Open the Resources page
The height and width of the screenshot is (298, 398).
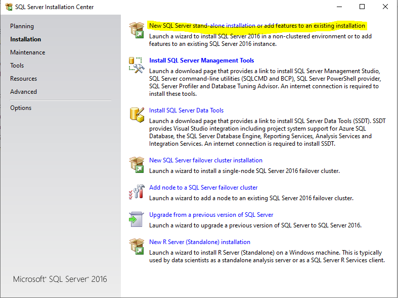23,79
